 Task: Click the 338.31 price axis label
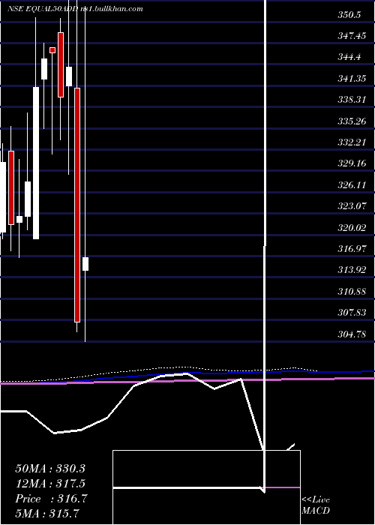pos(352,100)
